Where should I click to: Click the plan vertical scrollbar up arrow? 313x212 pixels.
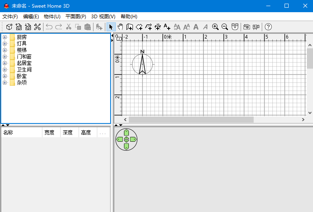point(310,45)
